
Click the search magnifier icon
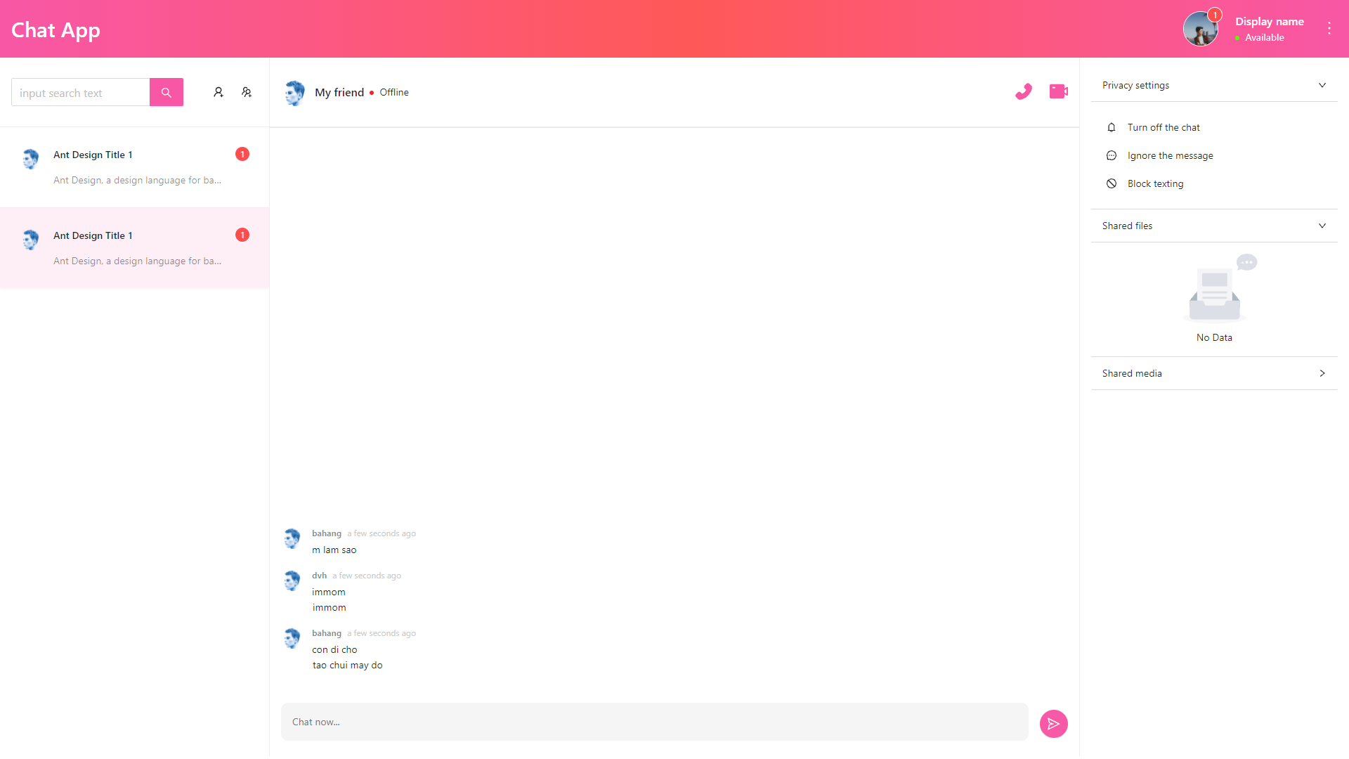pyautogui.click(x=167, y=92)
